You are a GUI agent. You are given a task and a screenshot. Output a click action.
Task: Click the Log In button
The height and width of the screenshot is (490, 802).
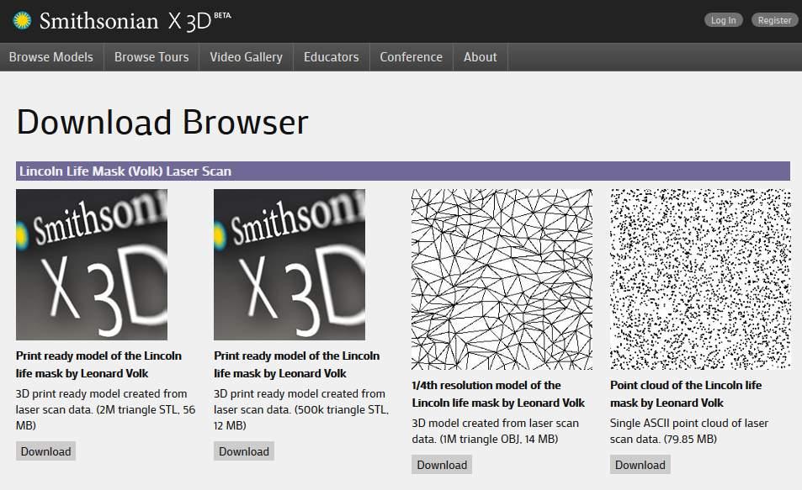(x=723, y=20)
